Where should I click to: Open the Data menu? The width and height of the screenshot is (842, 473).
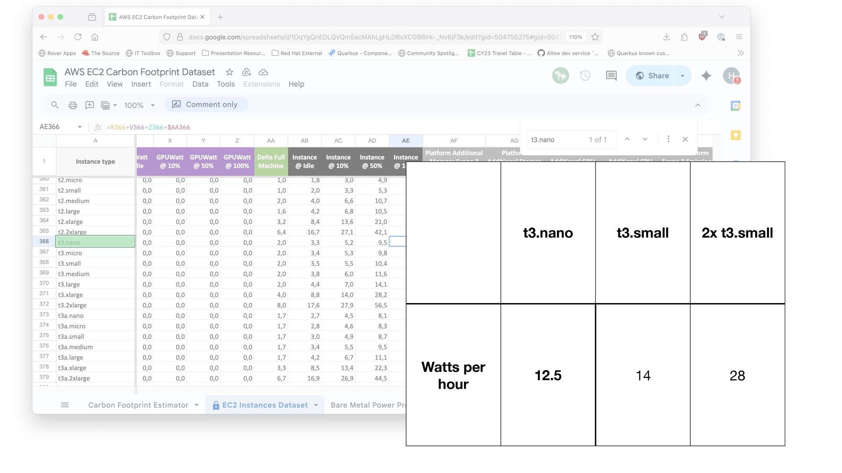(200, 84)
